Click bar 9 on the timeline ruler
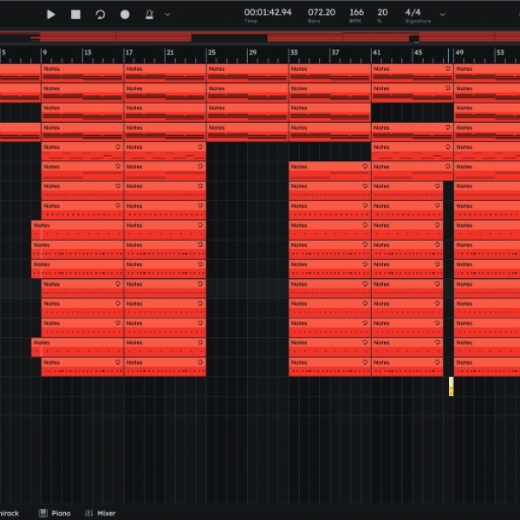Viewport: 520px width, 520px height. [x=45, y=52]
